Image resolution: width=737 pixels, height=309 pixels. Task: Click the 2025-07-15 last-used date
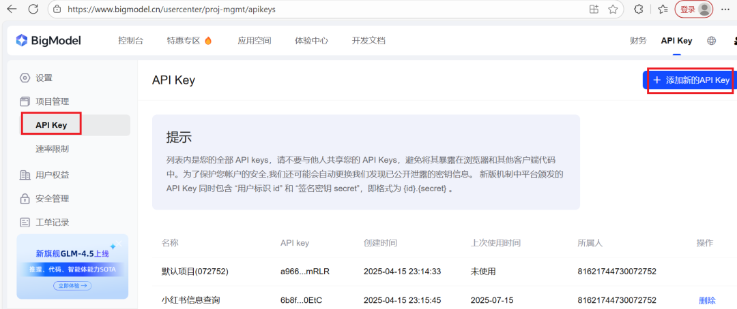(x=491, y=301)
